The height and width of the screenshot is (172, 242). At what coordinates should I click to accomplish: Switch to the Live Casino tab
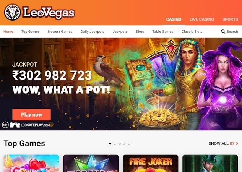[202, 19]
